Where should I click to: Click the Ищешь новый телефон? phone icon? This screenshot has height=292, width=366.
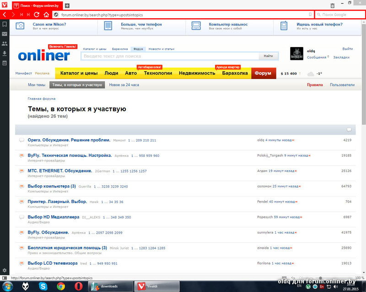point(284,26)
